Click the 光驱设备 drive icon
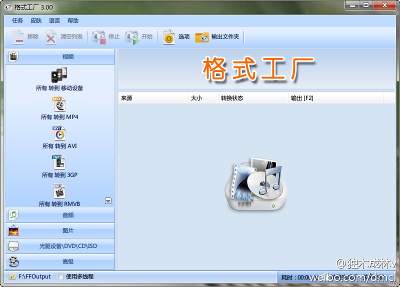This screenshot has height=287, width=400. click(x=13, y=246)
